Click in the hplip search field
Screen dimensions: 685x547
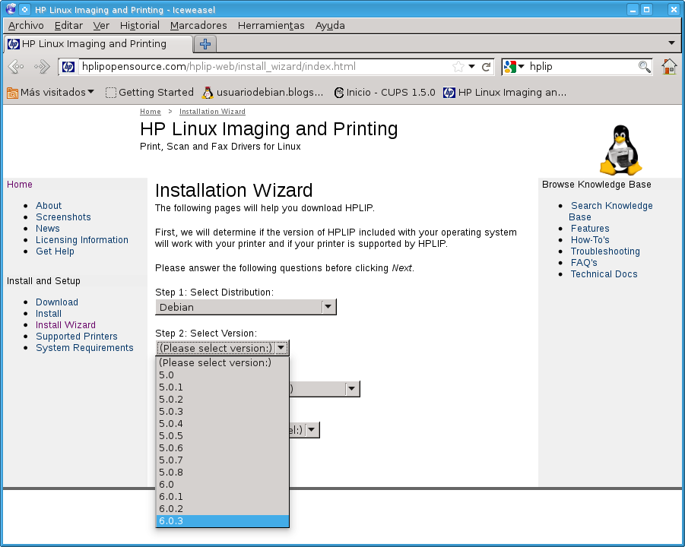click(582, 66)
